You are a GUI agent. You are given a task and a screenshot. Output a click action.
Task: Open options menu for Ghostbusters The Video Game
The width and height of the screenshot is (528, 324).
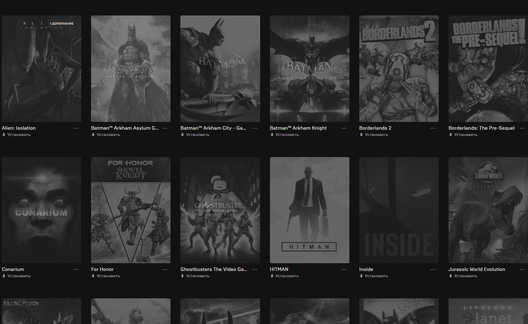point(255,270)
